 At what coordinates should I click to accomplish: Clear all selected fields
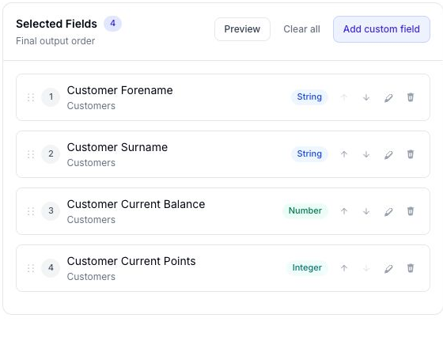301,29
